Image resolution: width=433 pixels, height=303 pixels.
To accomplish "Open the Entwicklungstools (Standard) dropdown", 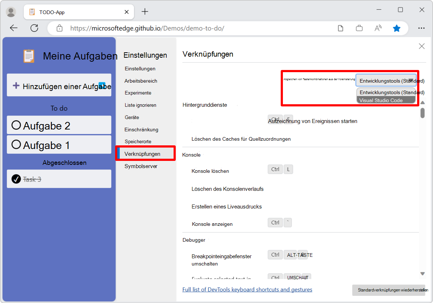I will coord(386,80).
